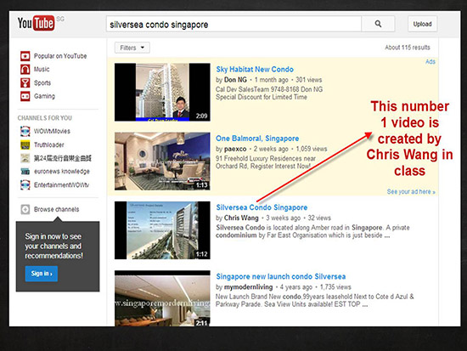Click the 1,735 views text
The width and height of the screenshot is (467, 351).
click(335, 287)
